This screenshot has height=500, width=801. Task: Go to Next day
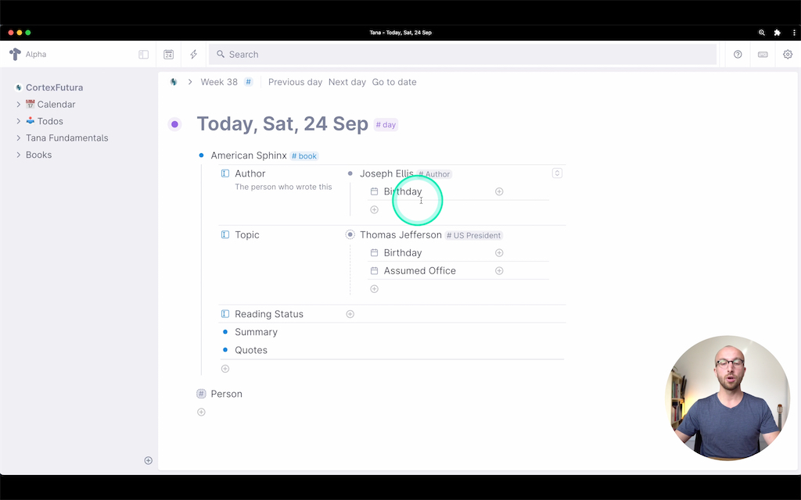[347, 81]
